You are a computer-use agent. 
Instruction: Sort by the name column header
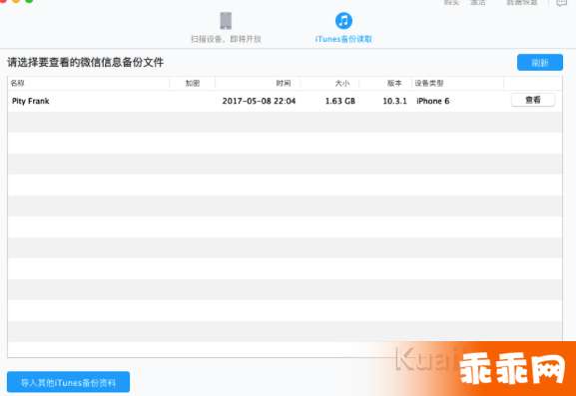(17, 84)
